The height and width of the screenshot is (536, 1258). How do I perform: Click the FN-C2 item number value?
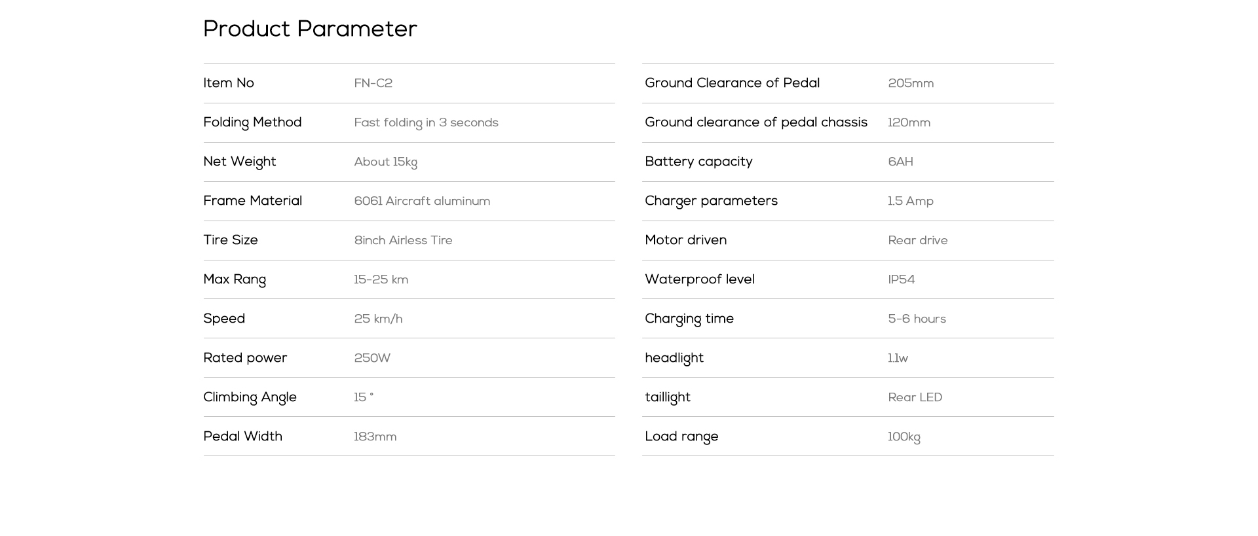[373, 84]
